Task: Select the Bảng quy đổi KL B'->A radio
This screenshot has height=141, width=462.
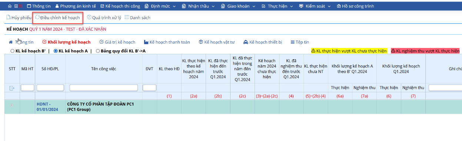Action: pyautogui.click(x=98, y=51)
